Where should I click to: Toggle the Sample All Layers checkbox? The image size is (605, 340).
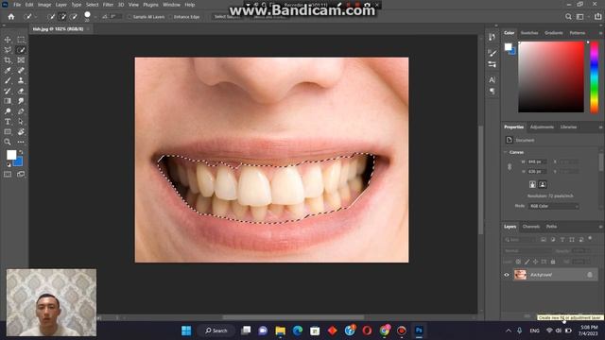(130, 17)
